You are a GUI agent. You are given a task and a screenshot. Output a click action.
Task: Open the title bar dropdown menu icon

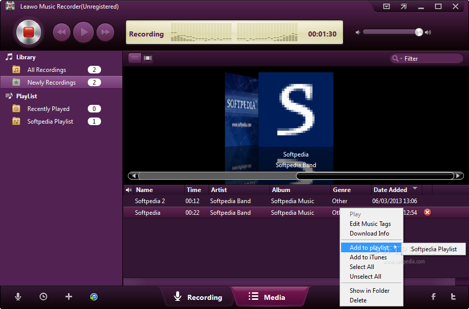pos(386,6)
